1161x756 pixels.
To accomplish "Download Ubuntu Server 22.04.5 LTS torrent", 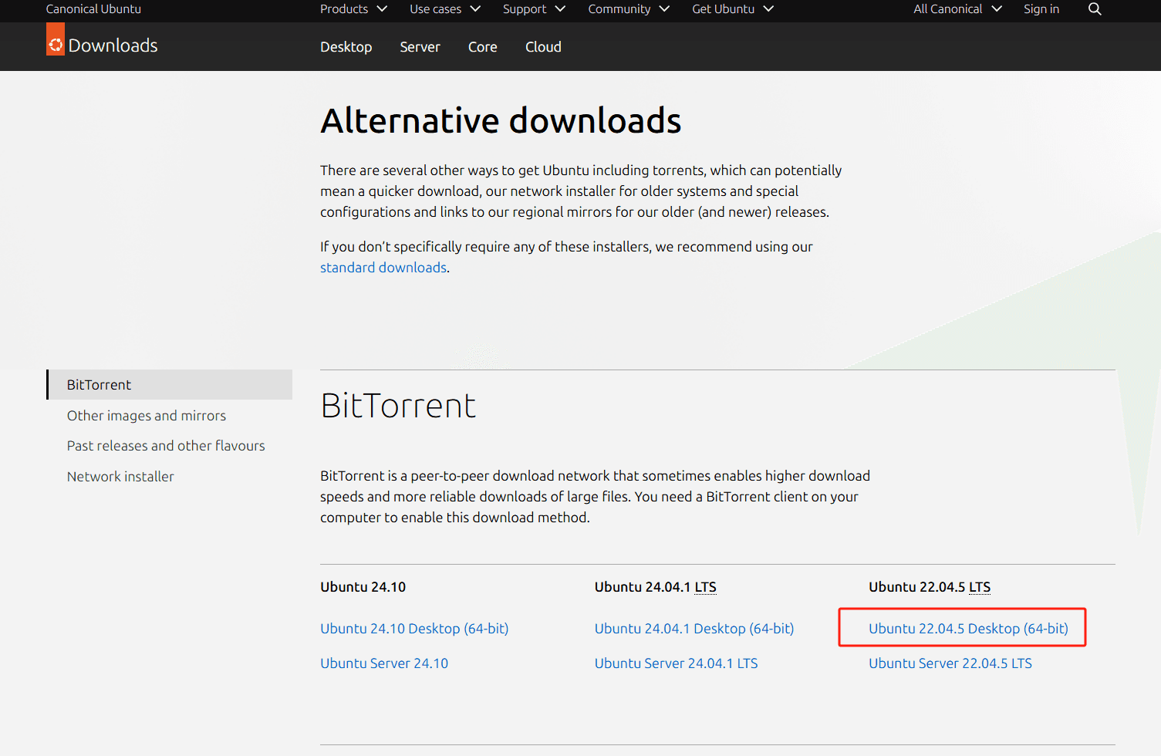I will click(950, 663).
